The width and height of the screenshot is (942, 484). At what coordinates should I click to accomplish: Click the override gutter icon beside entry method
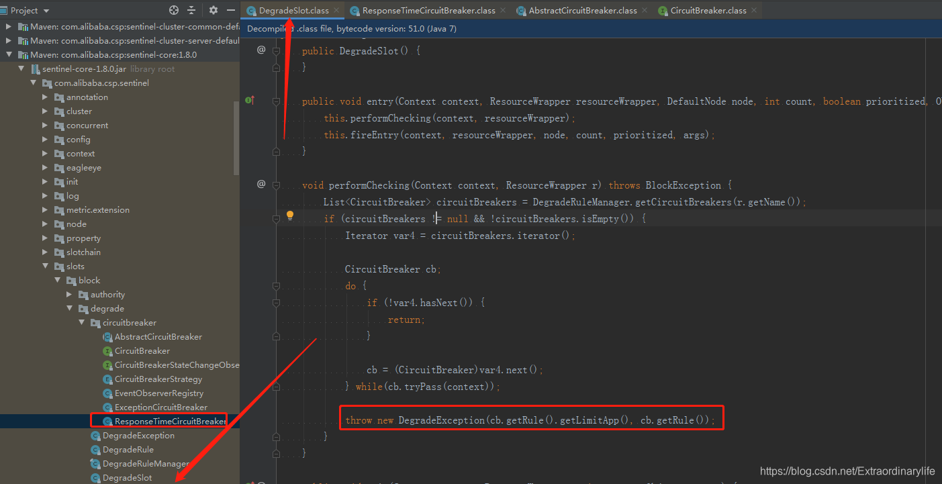pyautogui.click(x=250, y=100)
